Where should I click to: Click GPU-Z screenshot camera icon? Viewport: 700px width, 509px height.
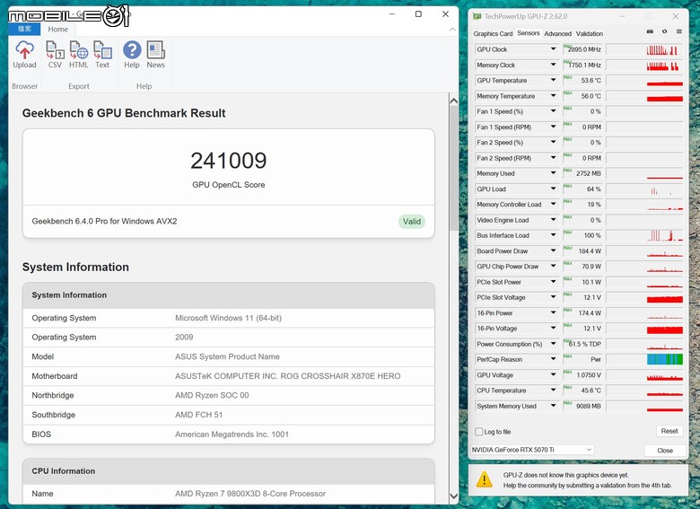(650, 31)
